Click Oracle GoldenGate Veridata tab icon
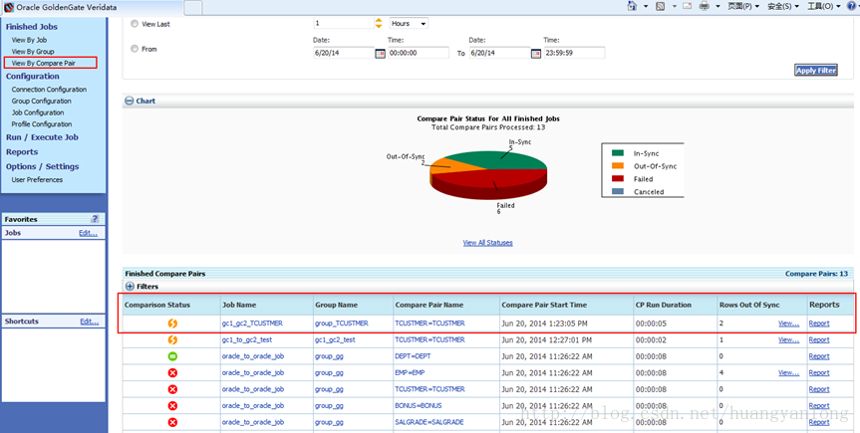This screenshot has height=433, width=860. click(x=9, y=7)
